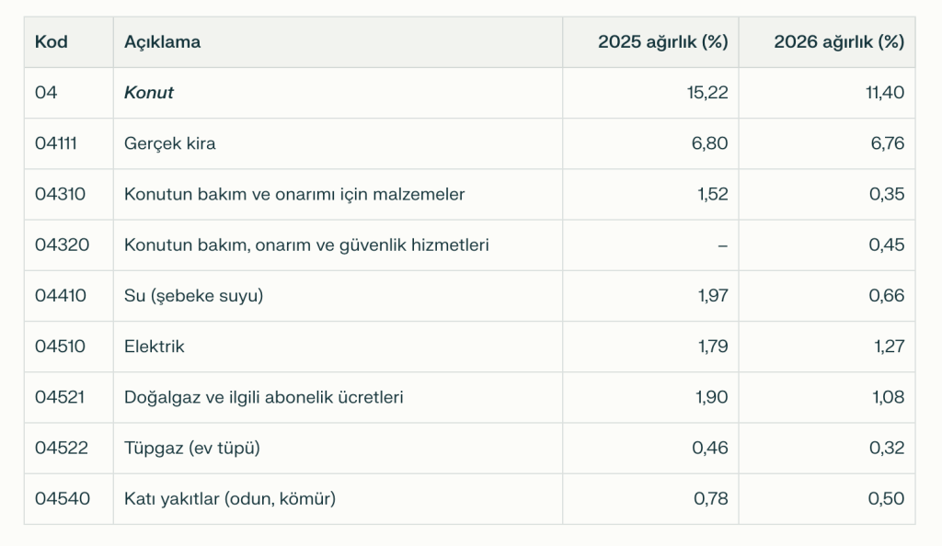The image size is (942, 546).
Task: Click the Açıklama column header
Action: pyautogui.click(x=163, y=42)
